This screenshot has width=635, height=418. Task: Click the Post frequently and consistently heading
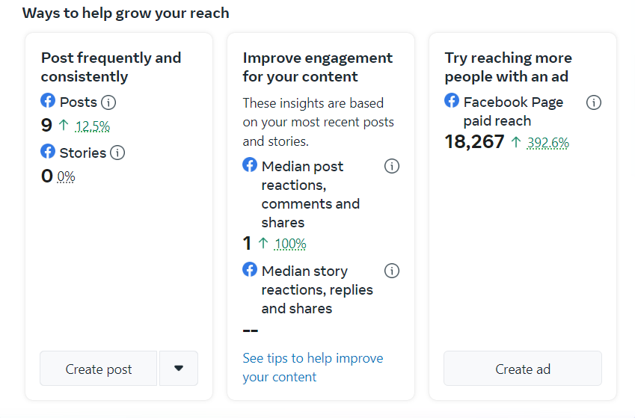(111, 67)
